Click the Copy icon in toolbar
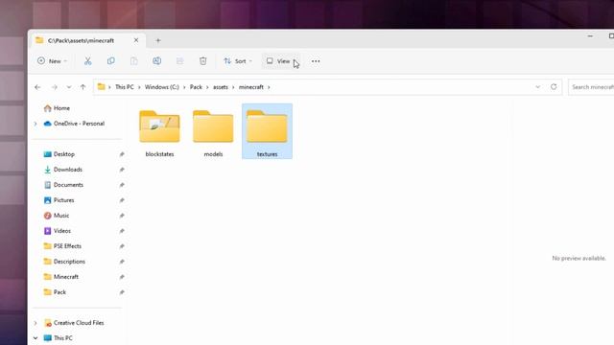 pos(111,61)
